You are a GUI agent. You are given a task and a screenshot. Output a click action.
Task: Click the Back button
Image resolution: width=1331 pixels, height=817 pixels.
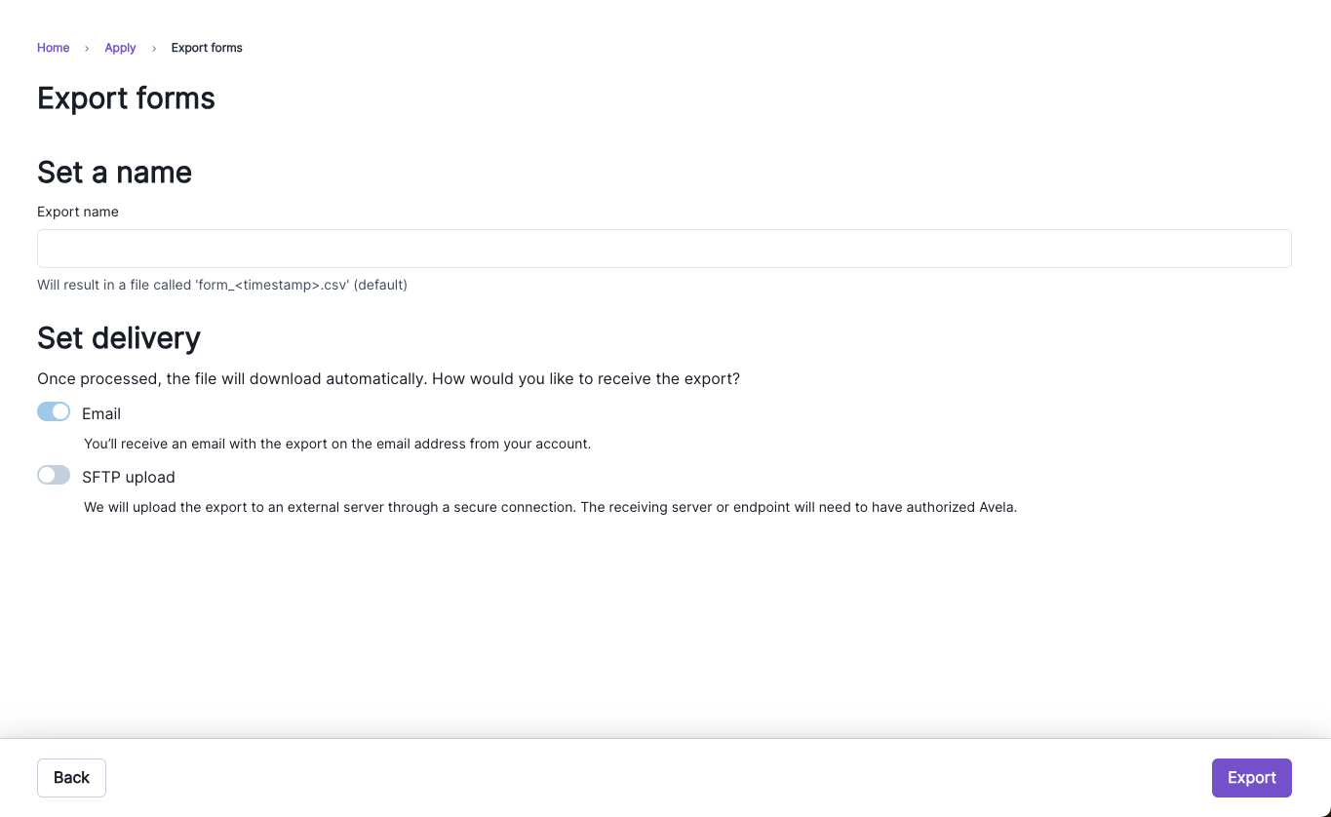pos(71,777)
